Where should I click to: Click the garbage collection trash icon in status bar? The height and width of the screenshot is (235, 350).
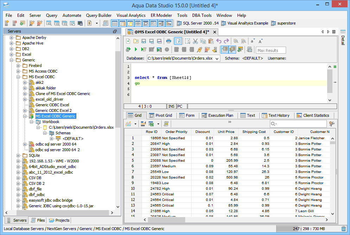(x=343, y=229)
